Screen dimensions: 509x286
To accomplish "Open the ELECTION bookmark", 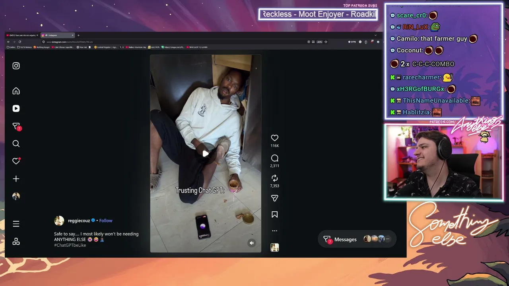I will tap(154, 47).
